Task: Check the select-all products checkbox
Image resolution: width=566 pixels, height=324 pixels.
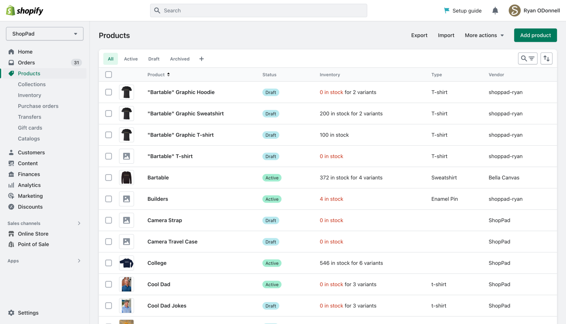Action: pyautogui.click(x=108, y=75)
